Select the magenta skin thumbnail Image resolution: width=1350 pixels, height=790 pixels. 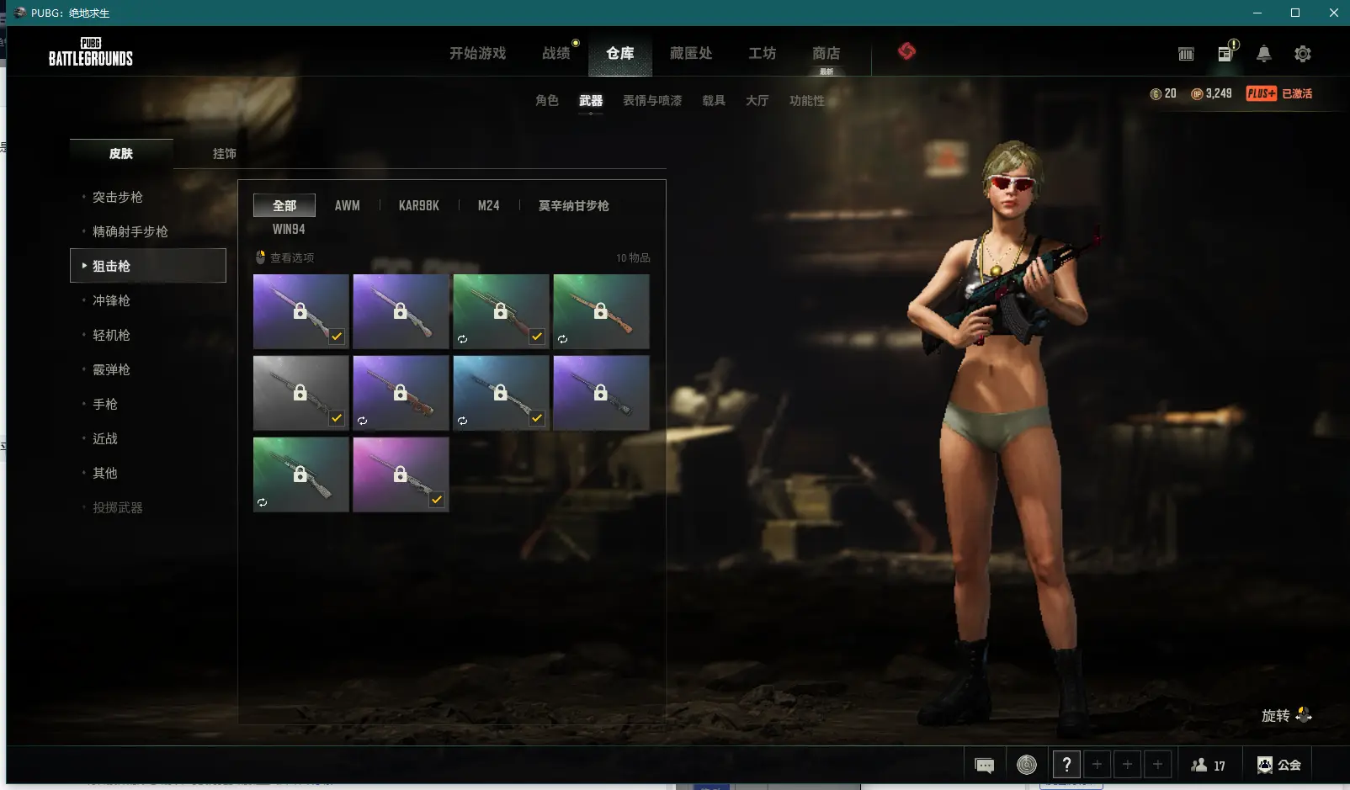pos(401,475)
